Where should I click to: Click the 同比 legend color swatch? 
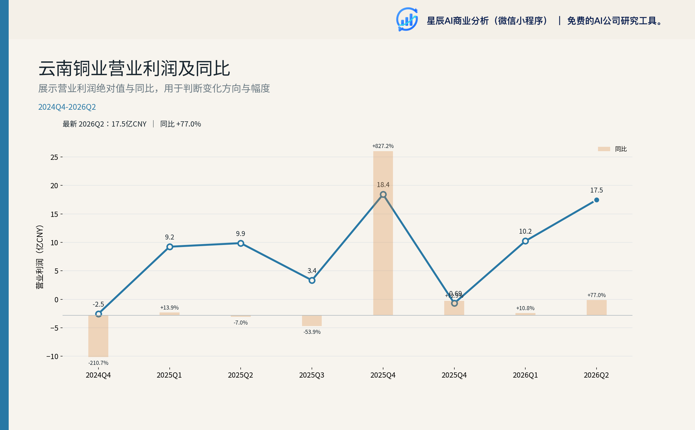click(x=604, y=149)
